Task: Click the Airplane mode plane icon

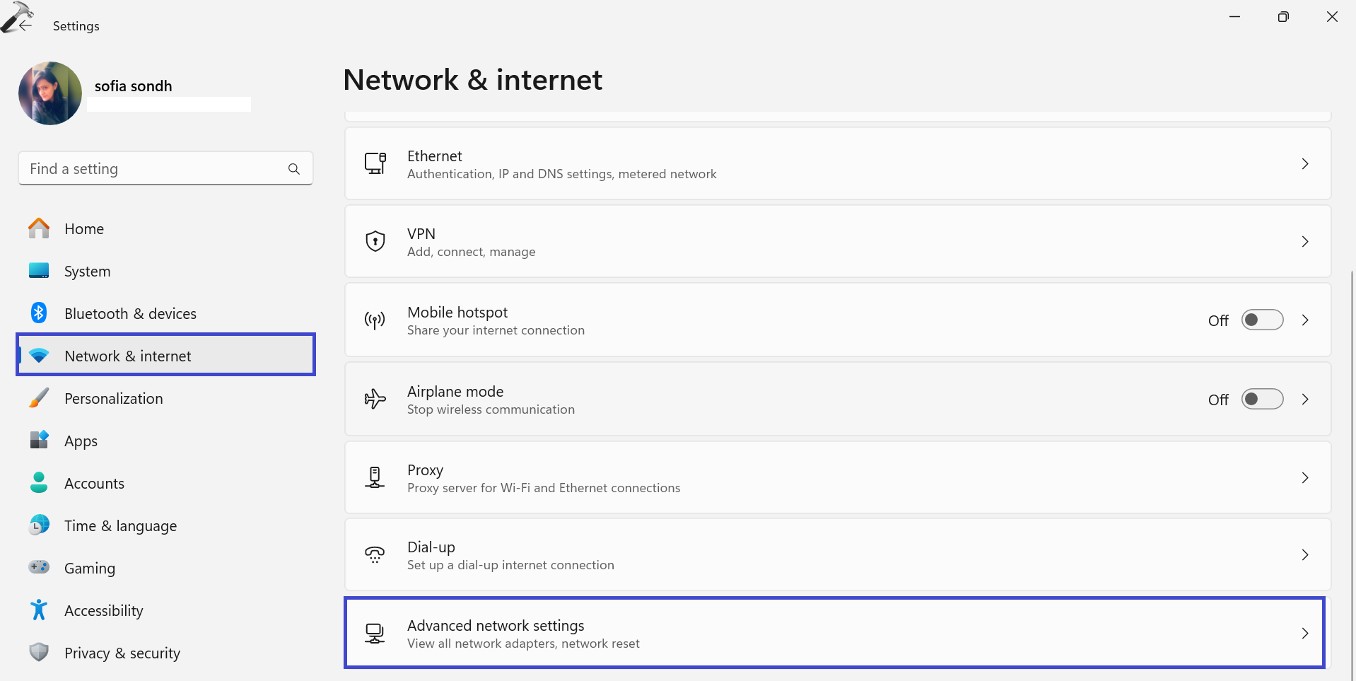Action: point(375,399)
